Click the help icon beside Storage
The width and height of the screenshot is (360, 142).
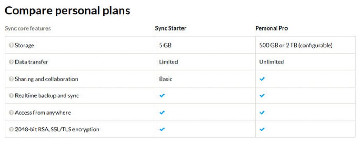[11, 45]
